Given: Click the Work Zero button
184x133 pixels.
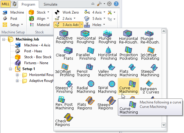Looking at the screenshot, I should click(67, 12).
